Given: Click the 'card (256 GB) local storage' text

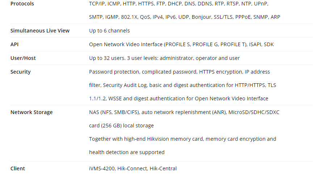Looking at the screenshot, I should pos(121,126).
